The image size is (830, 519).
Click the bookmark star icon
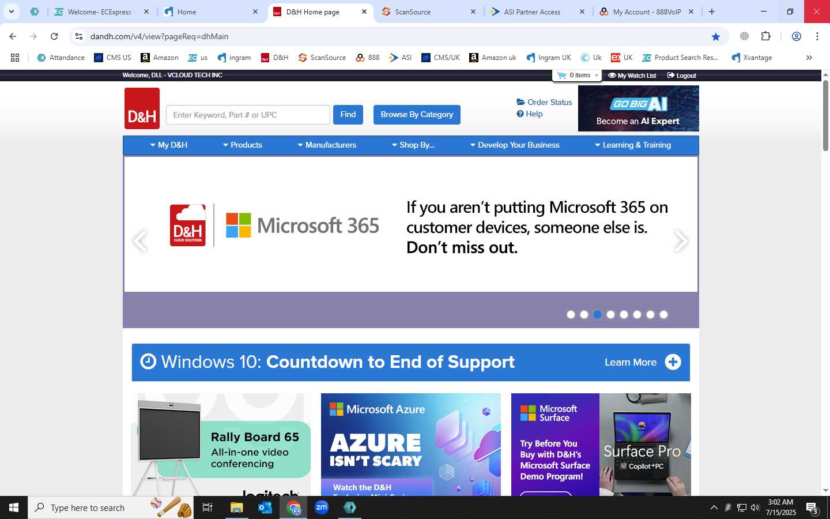coord(716,36)
